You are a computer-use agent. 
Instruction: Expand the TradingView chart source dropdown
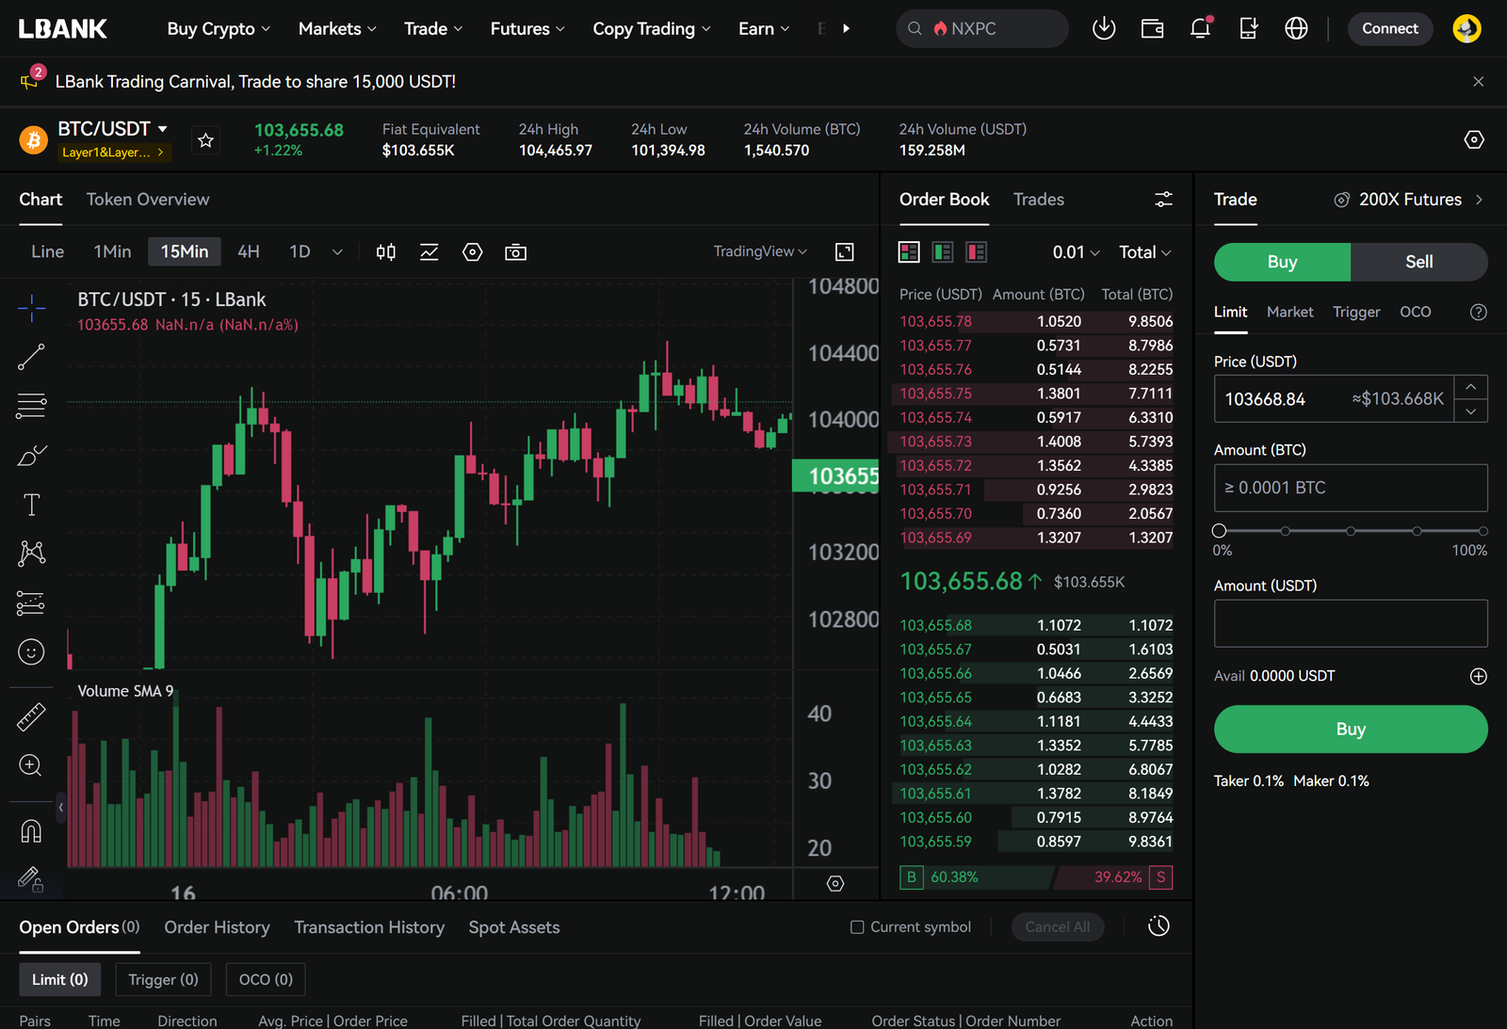point(760,251)
